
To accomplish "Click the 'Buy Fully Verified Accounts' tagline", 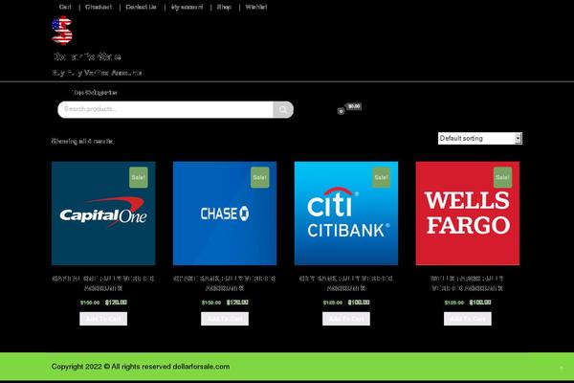I will pyautogui.click(x=97, y=73).
